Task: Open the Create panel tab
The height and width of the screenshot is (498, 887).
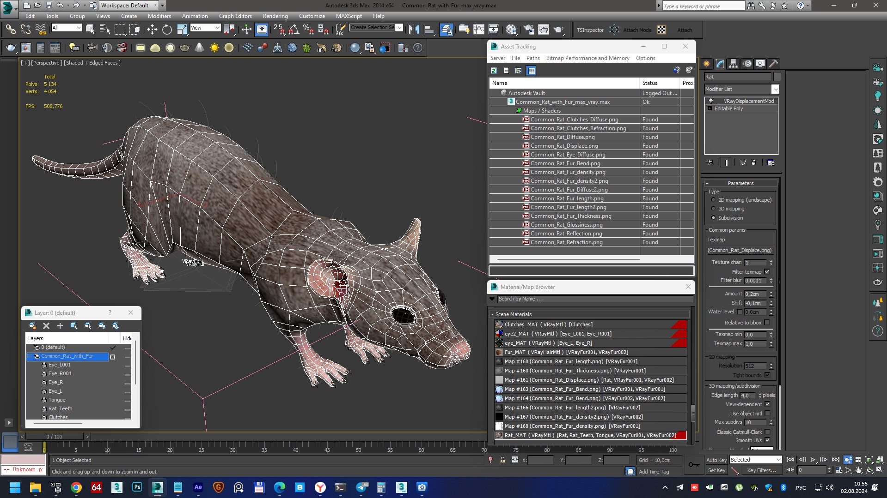Action: tap(706, 64)
